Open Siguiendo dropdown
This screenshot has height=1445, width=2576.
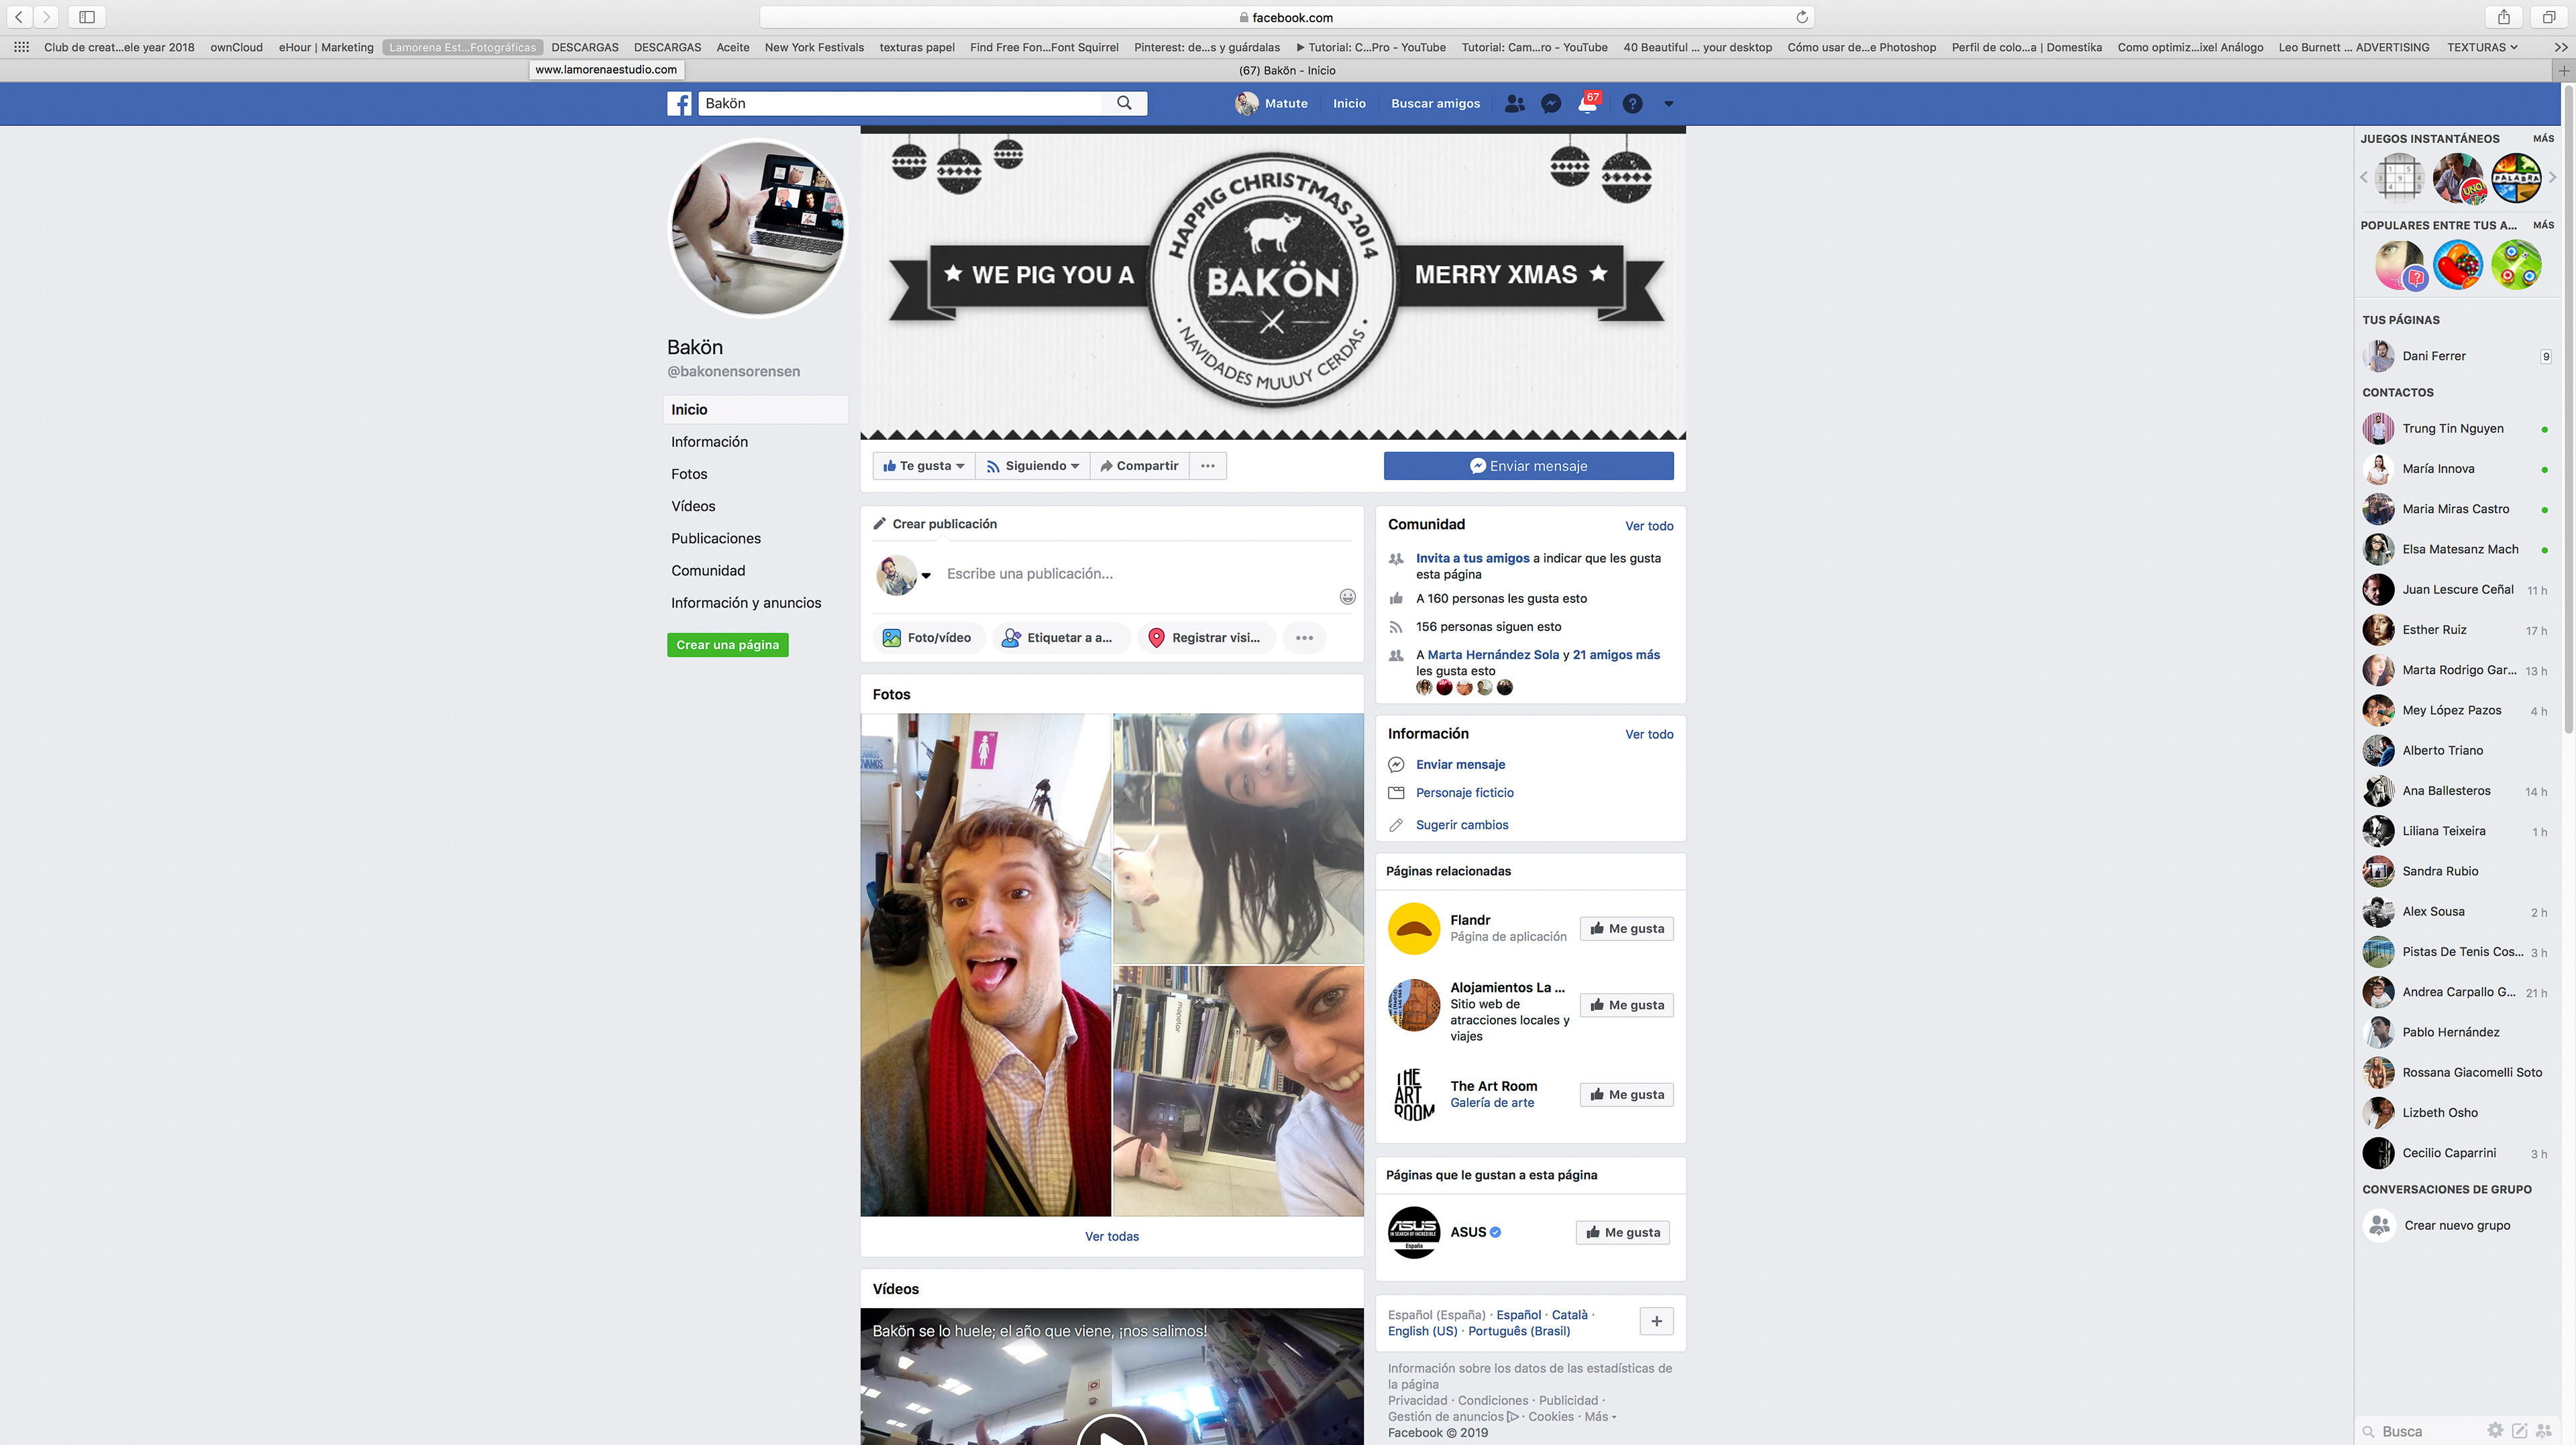[1033, 465]
